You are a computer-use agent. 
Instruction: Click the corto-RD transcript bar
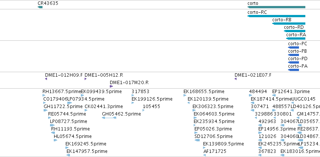pos(294,31)
